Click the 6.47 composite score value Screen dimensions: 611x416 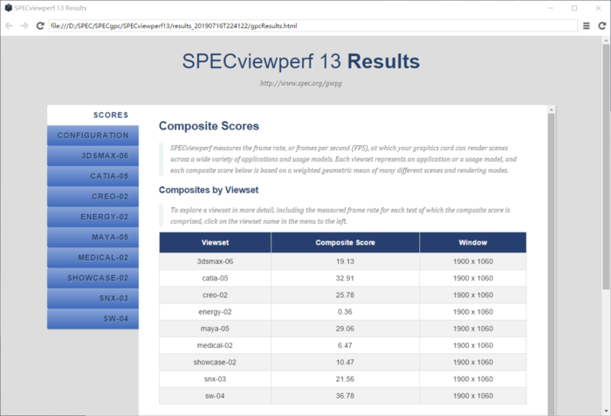[346, 345]
